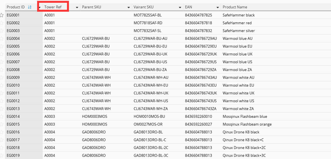Click the EG0005 product ID cell

24,46
